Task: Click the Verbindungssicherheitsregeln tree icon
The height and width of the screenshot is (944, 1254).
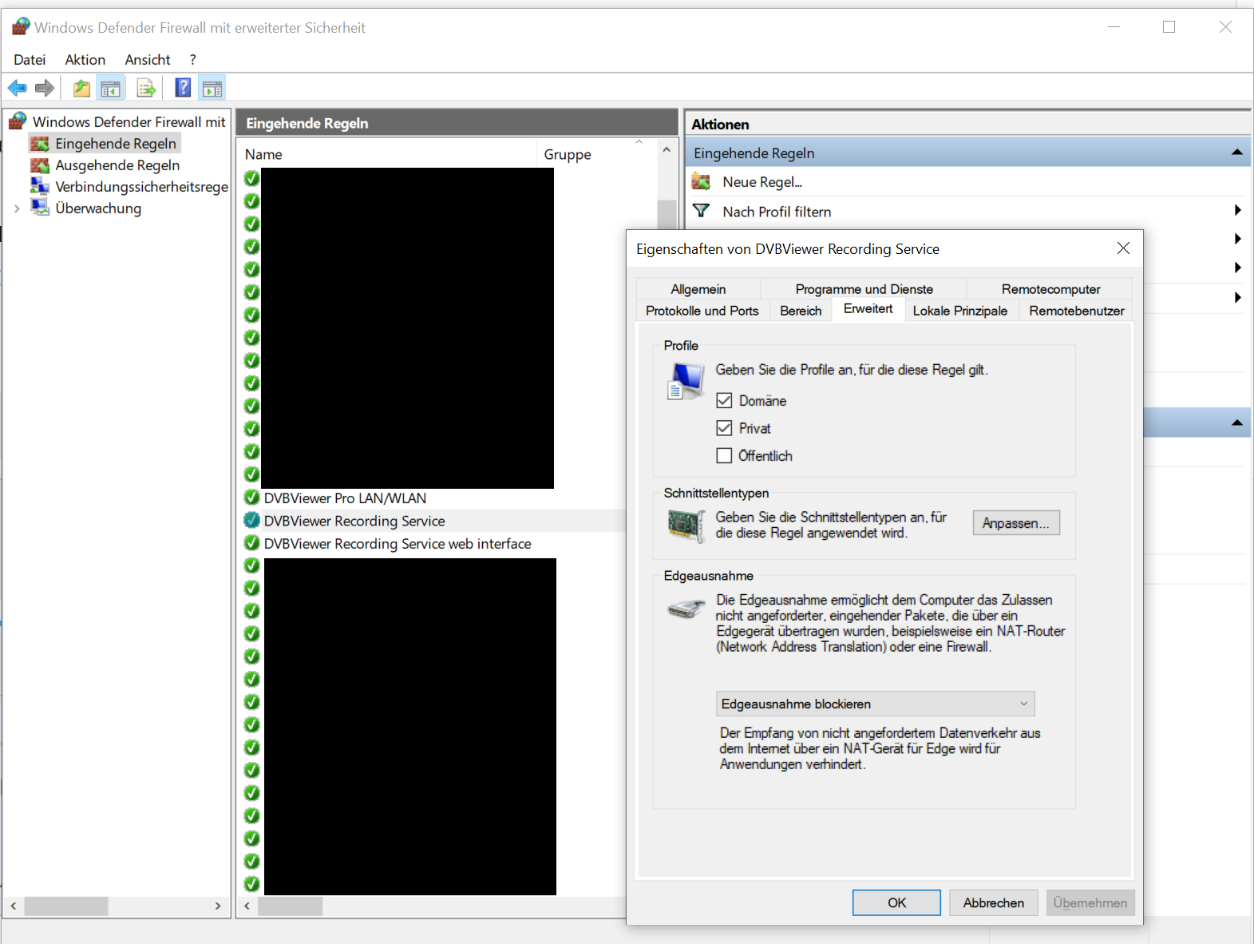Action: pyautogui.click(x=39, y=186)
